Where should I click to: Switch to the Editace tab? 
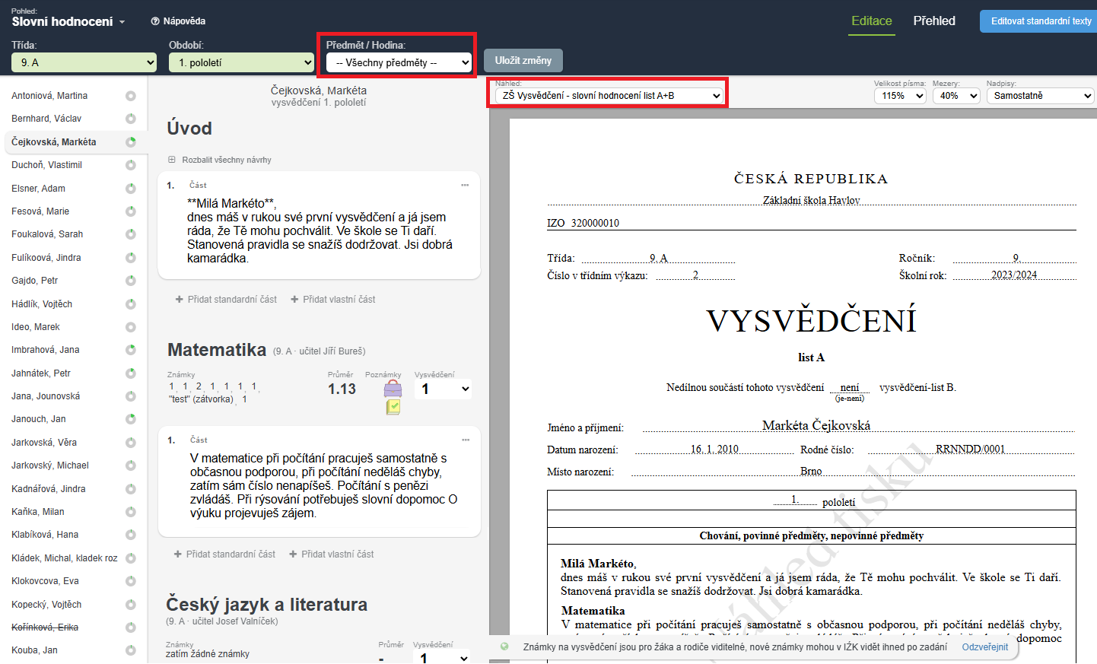(x=871, y=21)
